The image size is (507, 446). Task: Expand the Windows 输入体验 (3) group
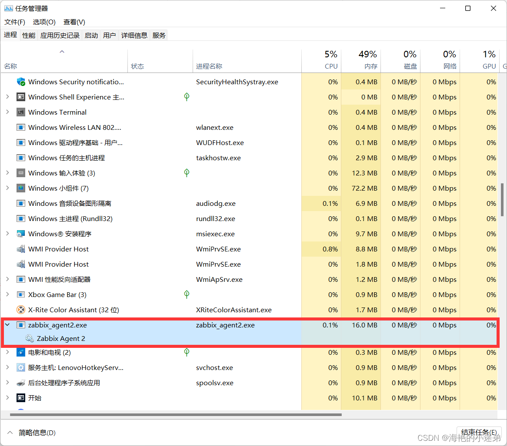[7, 172]
